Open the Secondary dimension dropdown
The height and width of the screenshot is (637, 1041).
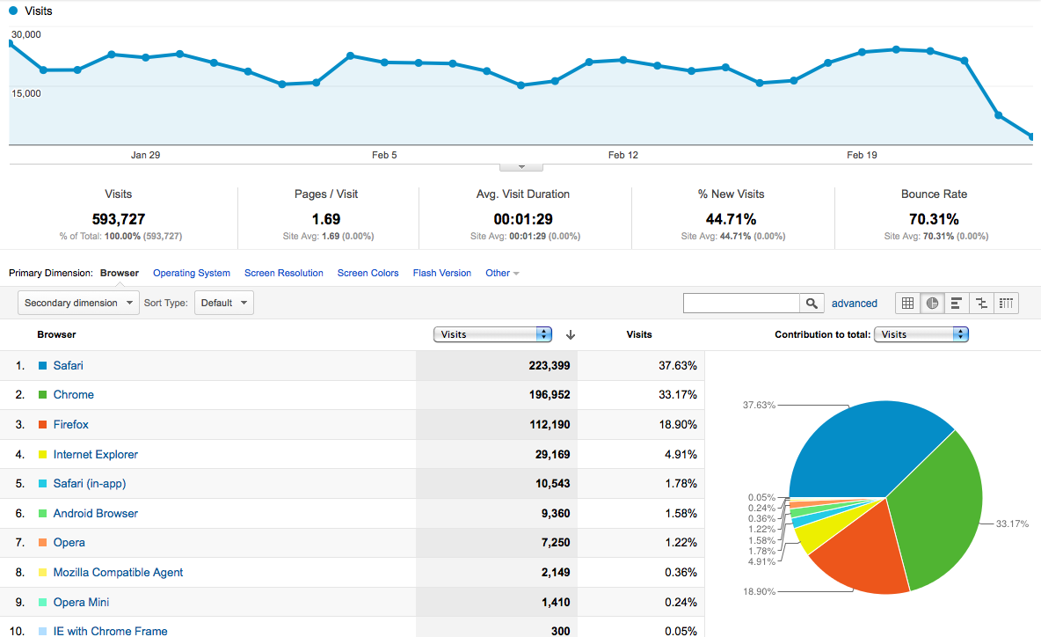pos(78,303)
